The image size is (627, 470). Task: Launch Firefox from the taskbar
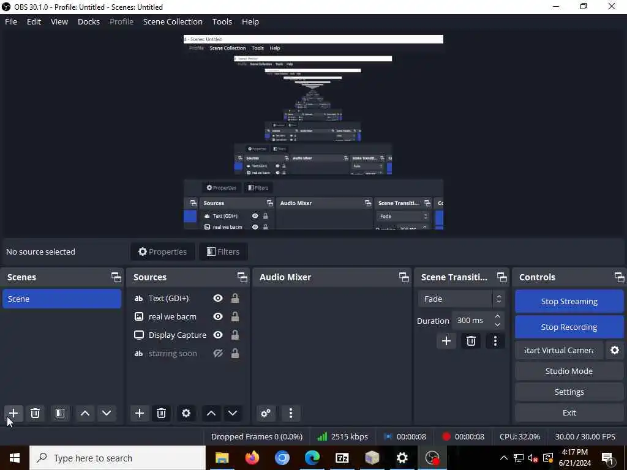[x=252, y=458]
